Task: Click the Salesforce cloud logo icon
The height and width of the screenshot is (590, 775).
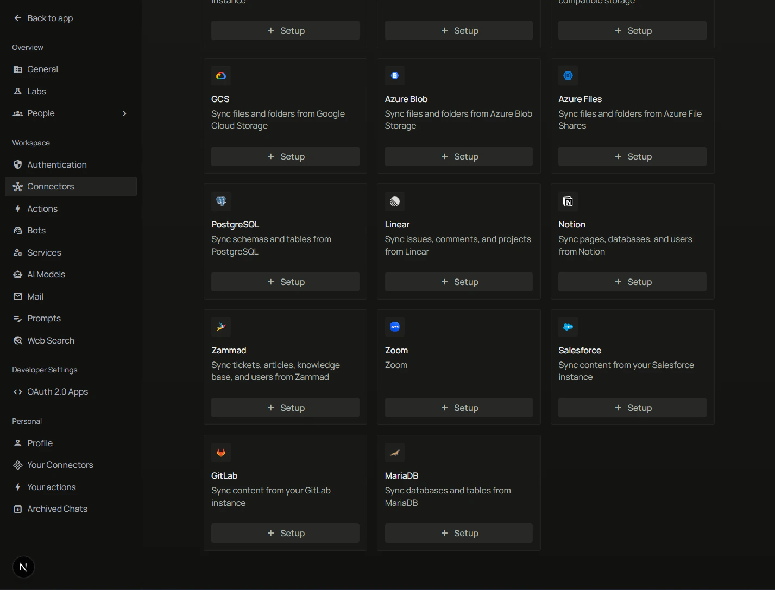Action: tap(568, 327)
